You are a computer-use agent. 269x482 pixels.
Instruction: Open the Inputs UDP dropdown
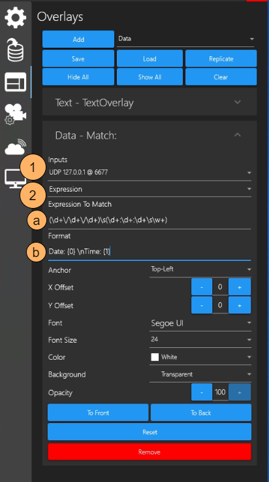[150, 173]
